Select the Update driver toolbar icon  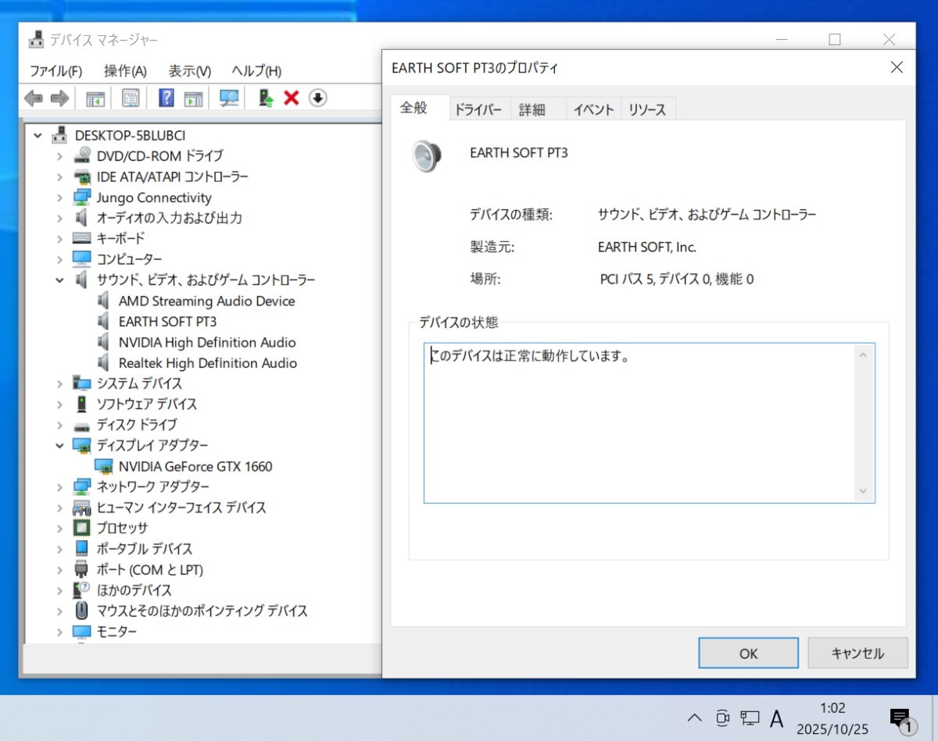click(264, 98)
